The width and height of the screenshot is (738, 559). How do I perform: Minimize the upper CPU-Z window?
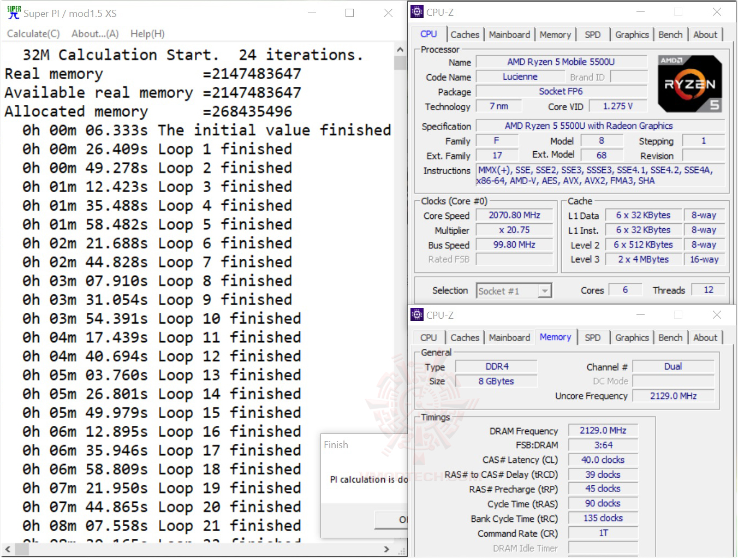point(640,11)
